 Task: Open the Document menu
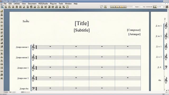click(32, 4)
